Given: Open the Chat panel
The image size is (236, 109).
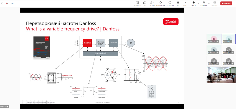Looking at the screenshot, I should pos(145,3).
